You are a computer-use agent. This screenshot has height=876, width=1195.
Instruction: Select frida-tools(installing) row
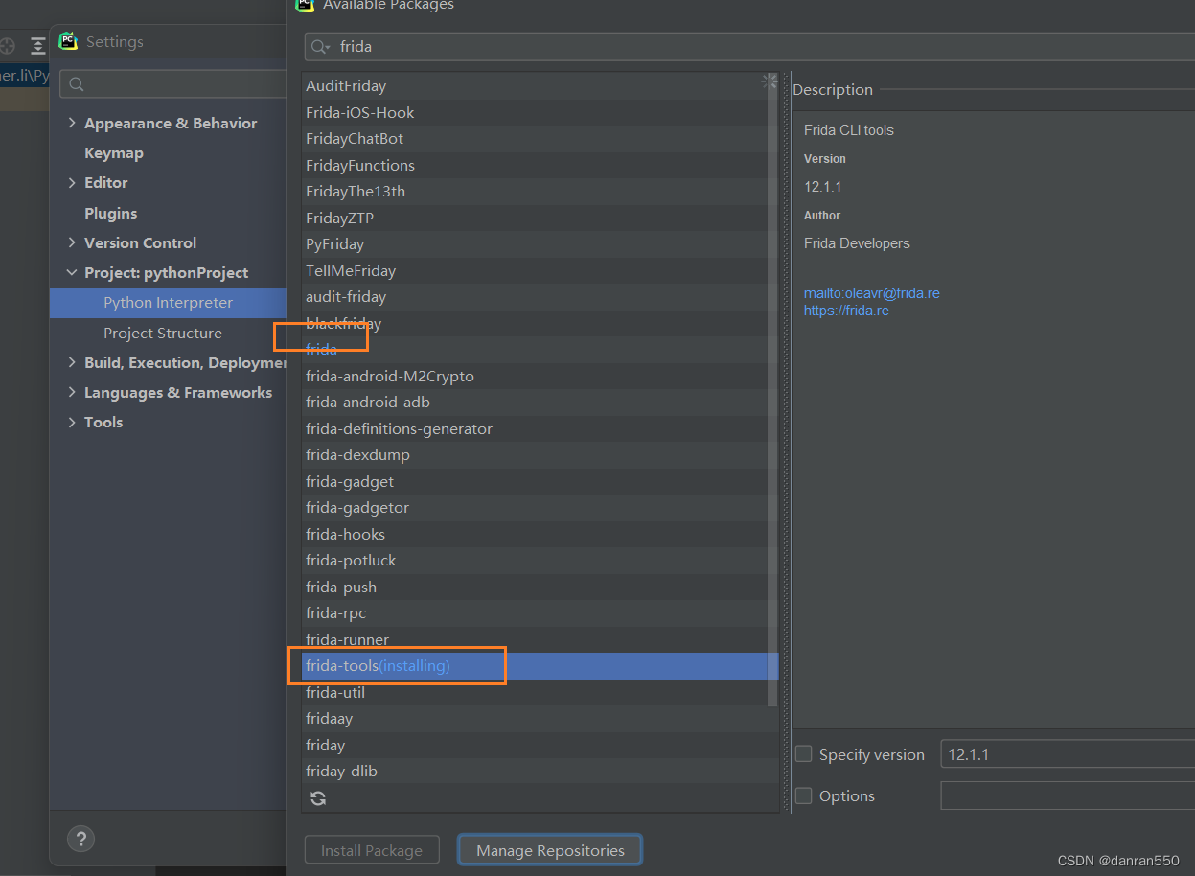[x=540, y=665]
